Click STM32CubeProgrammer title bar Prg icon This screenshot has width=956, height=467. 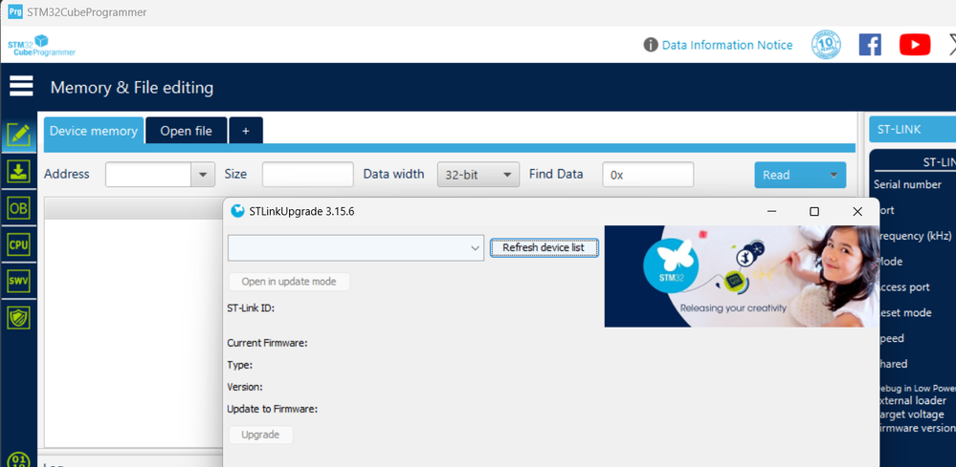pyautogui.click(x=15, y=12)
